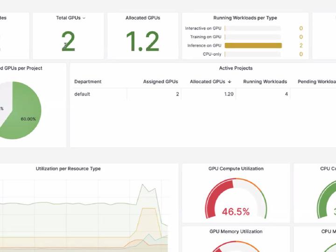This screenshot has height=252, width=336.
Task: Open the GPU Memory Utilization panel title
Action: click(x=236, y=231)
